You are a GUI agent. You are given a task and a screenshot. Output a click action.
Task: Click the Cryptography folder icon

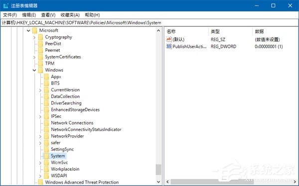tap(40, 37)
